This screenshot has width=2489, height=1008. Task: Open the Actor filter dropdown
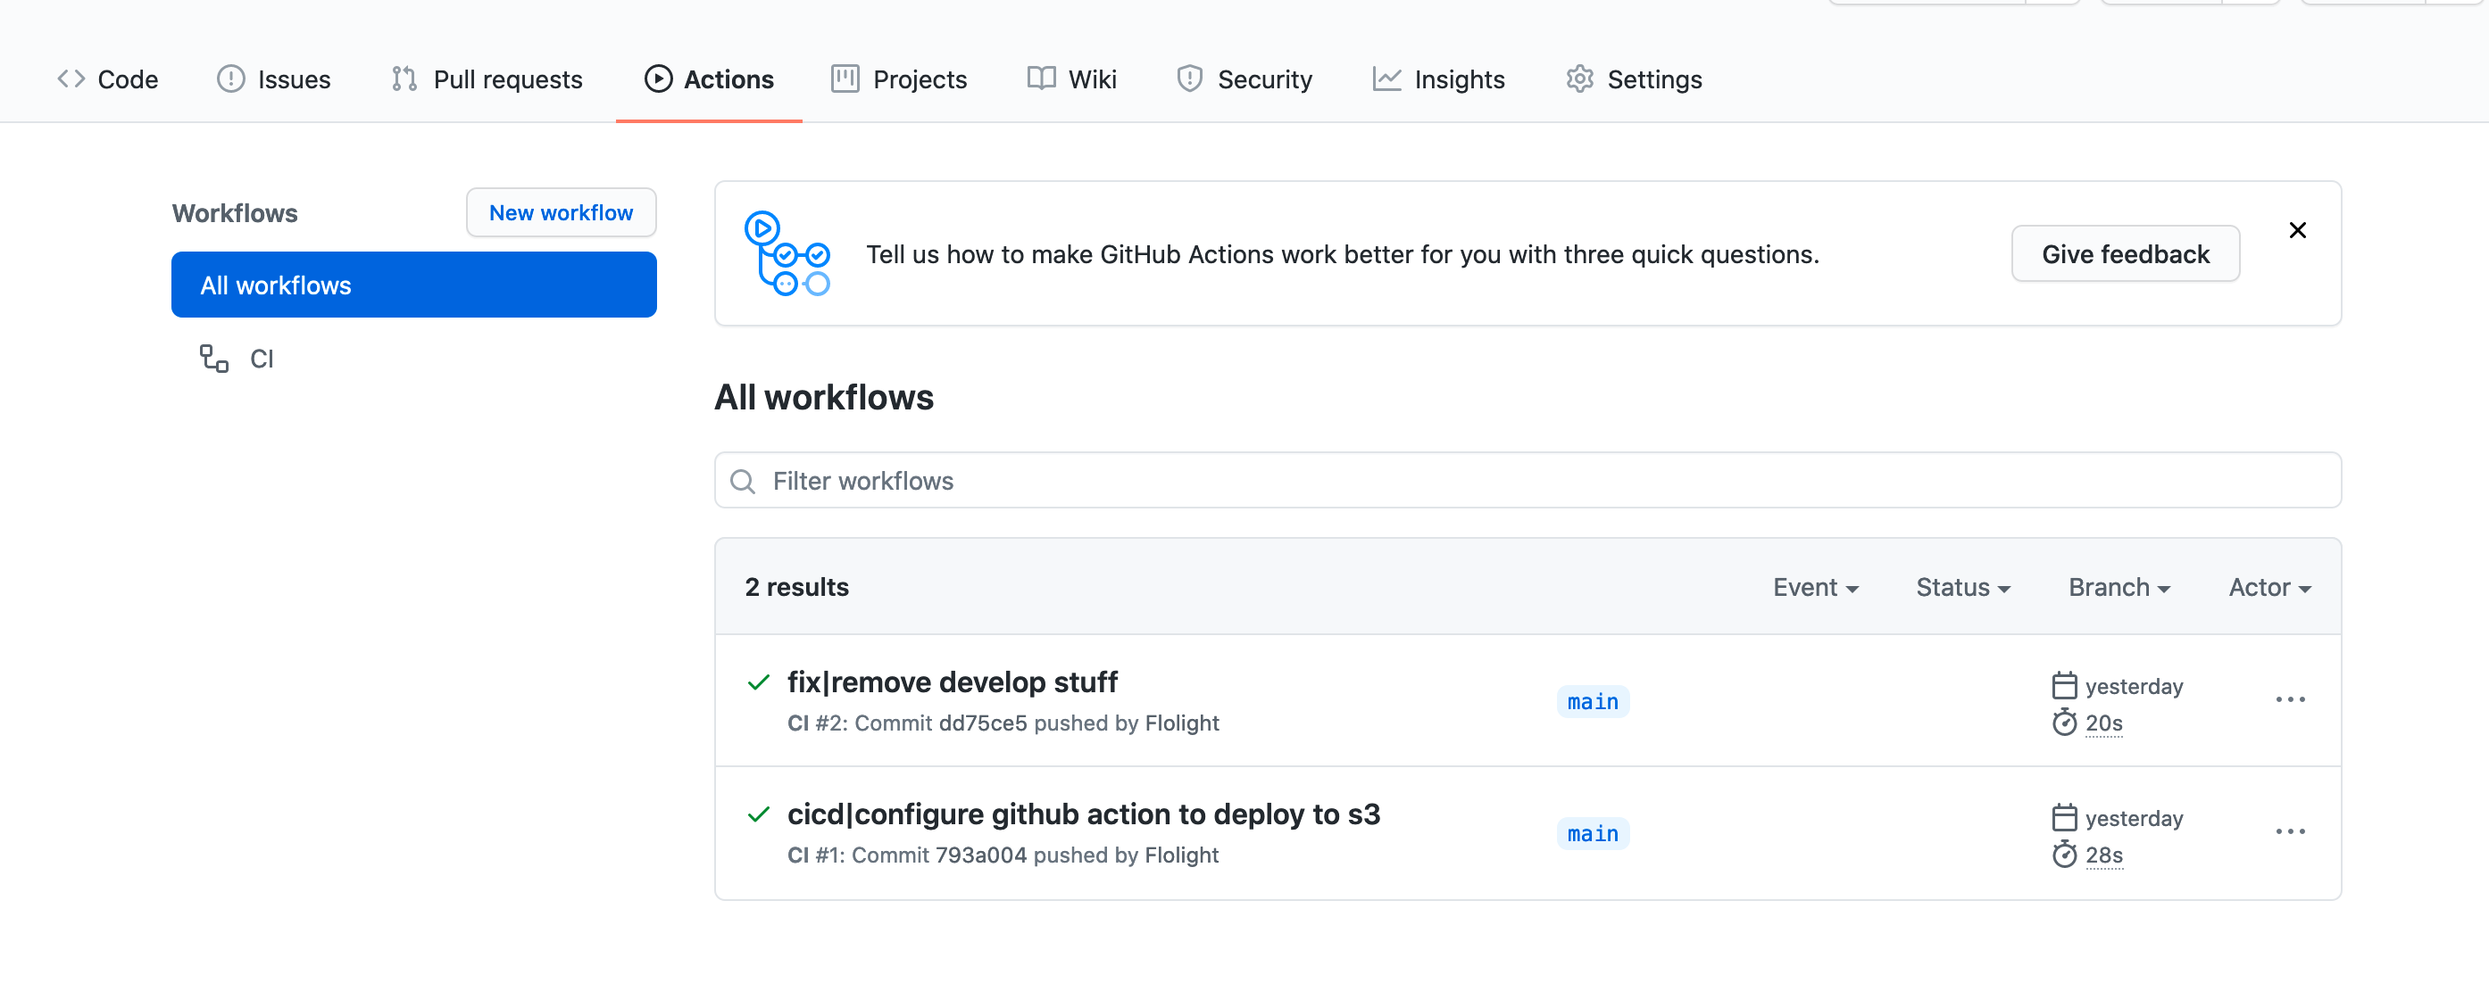[x=2268, y=587]
